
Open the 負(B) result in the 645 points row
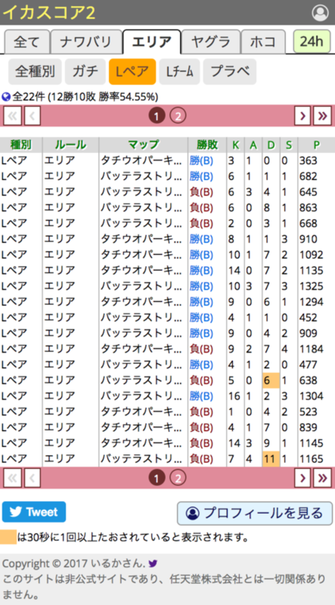click(201, 192)
